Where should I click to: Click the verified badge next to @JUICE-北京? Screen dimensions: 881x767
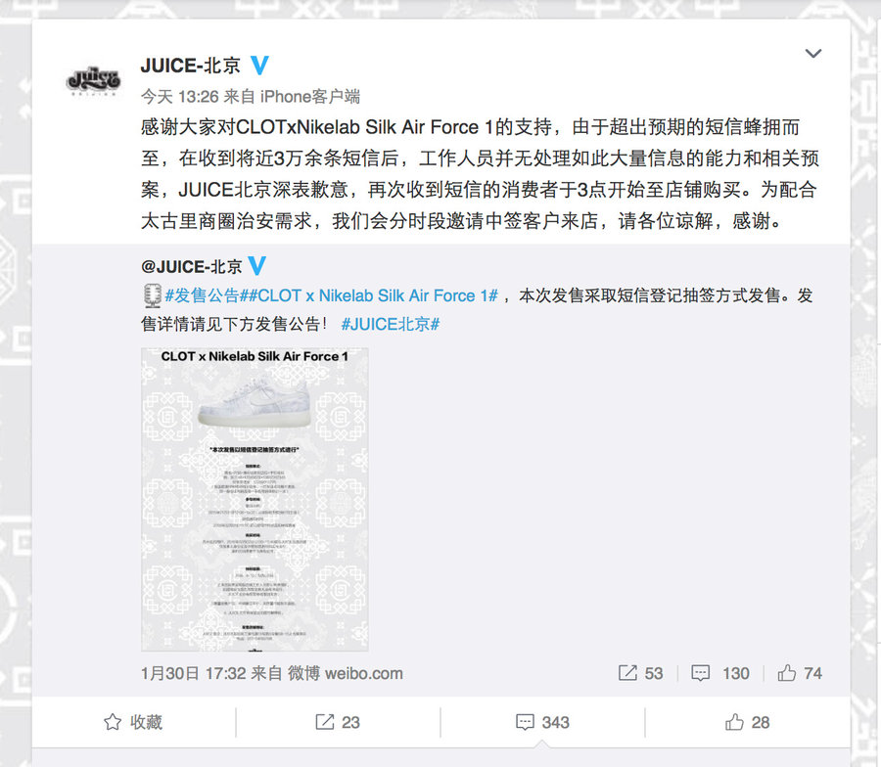[x=256, y=265]
